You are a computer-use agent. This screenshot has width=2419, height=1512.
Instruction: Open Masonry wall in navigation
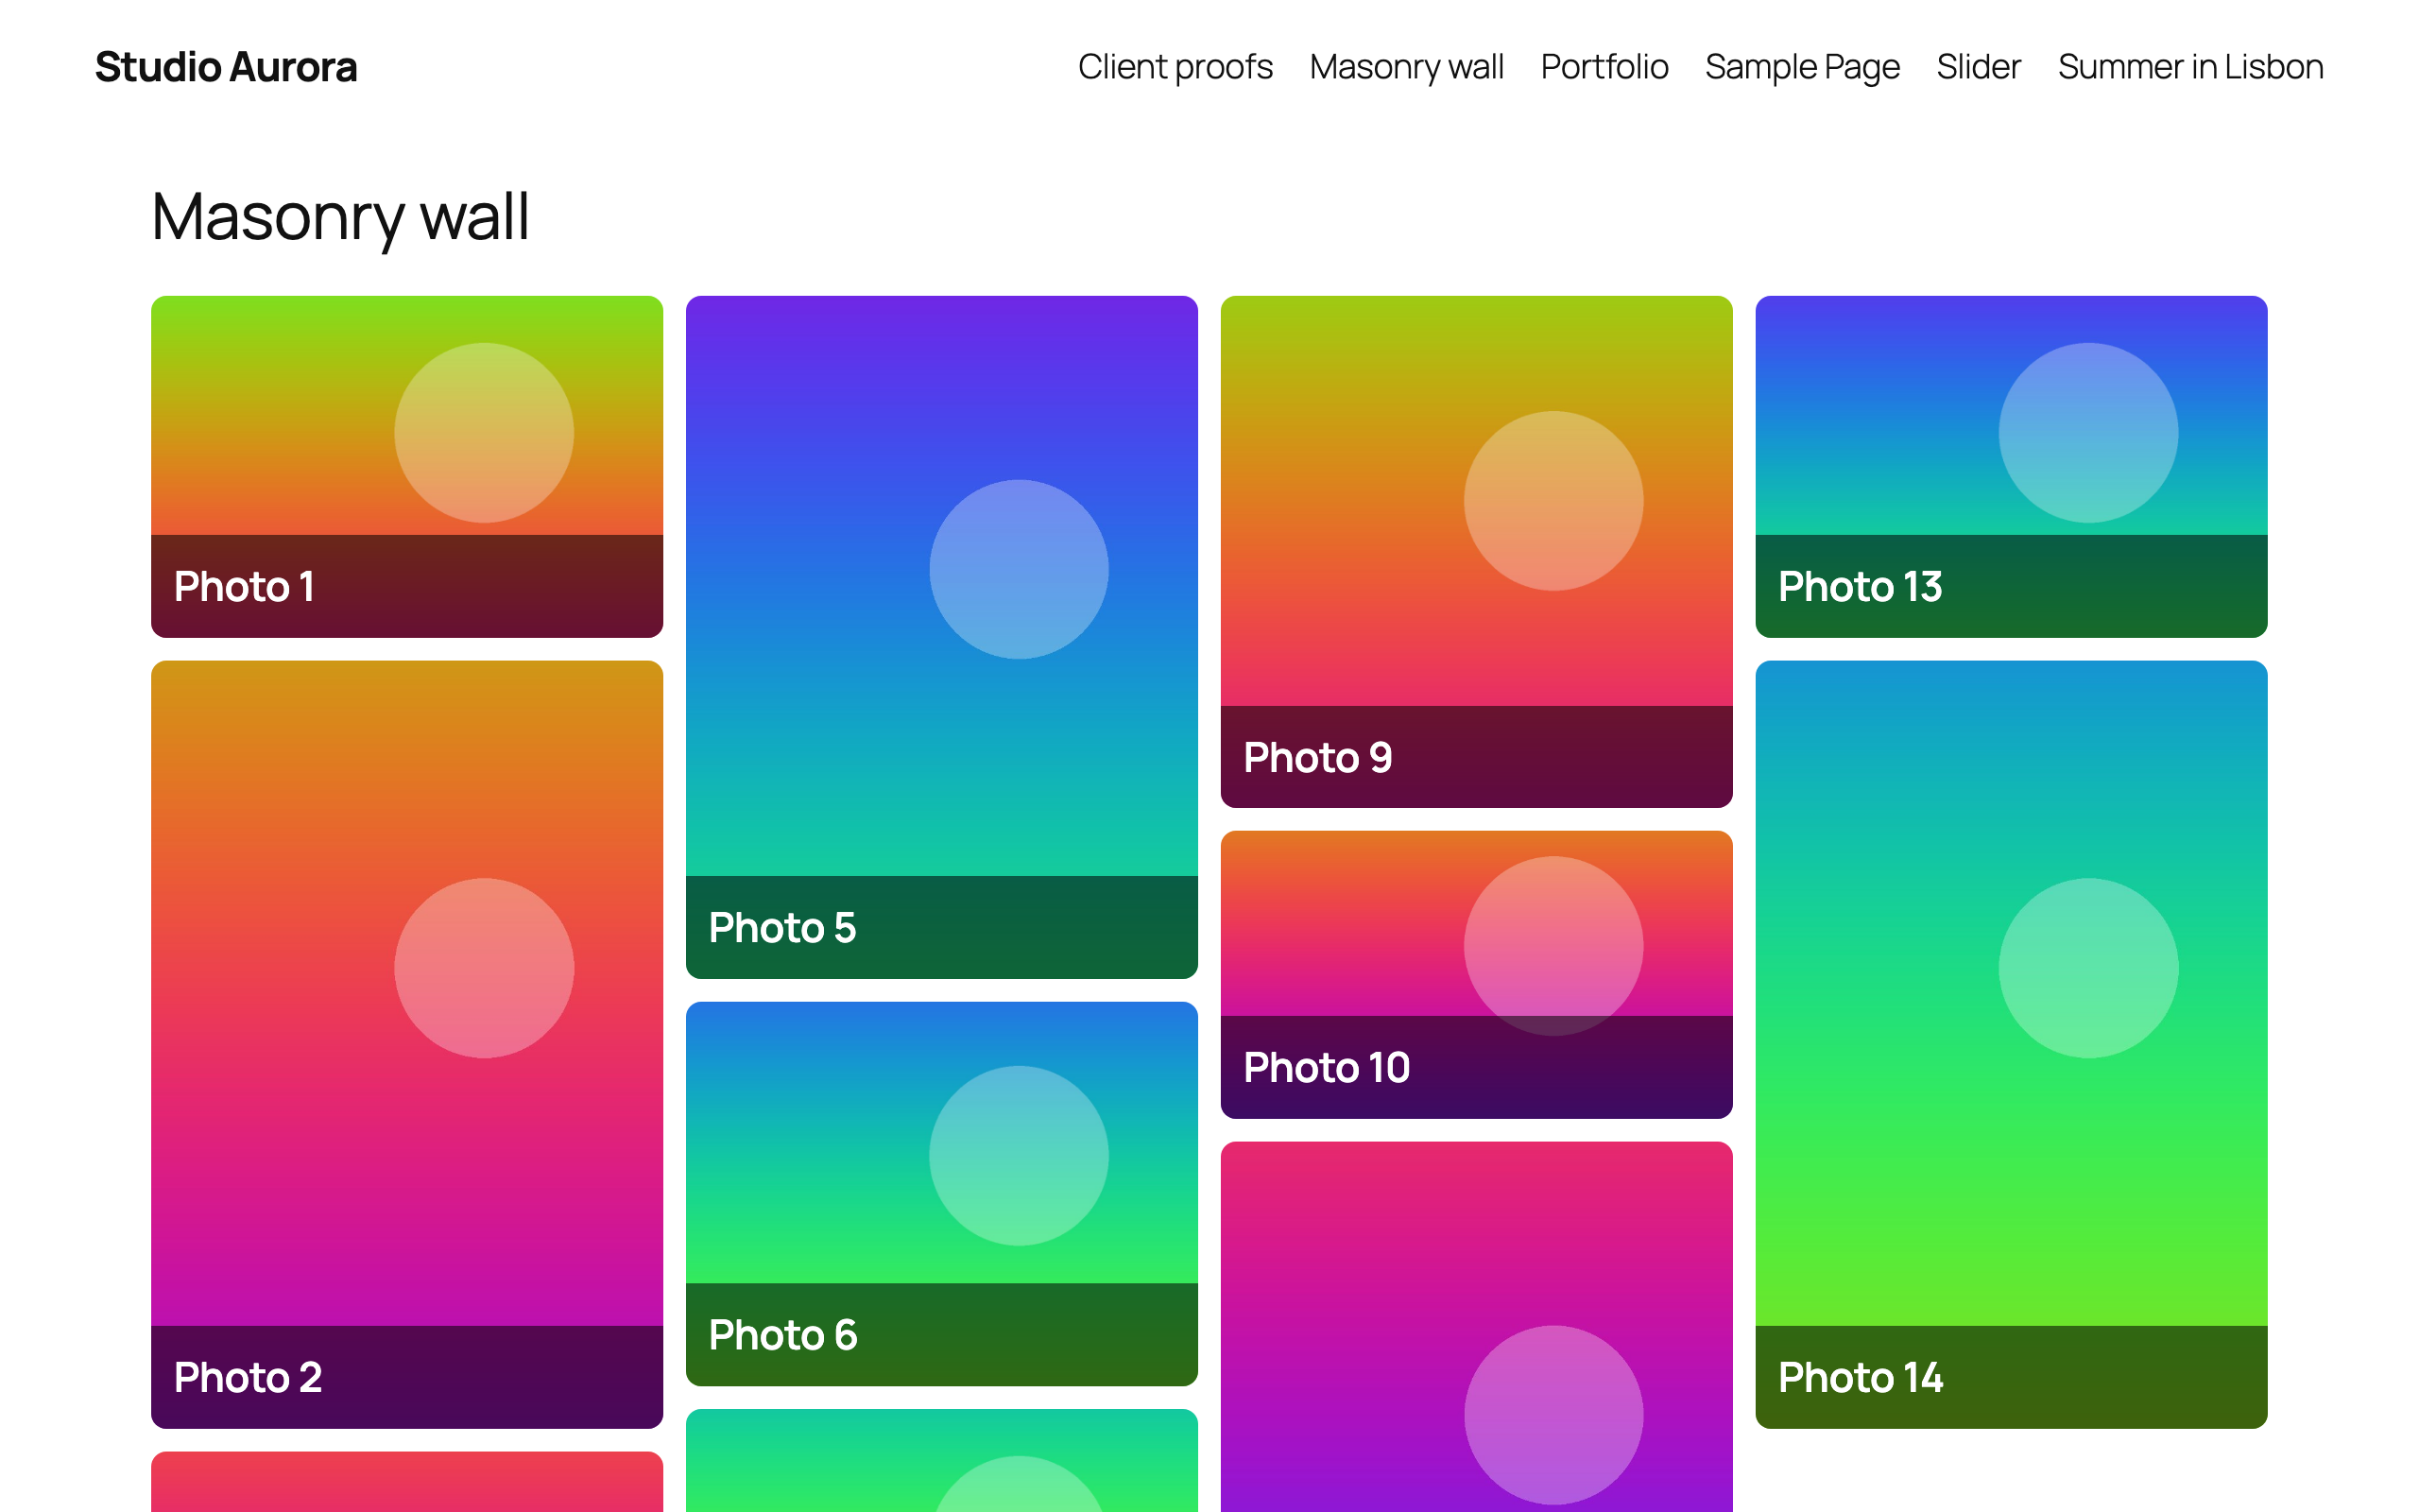click(x=1406, y=67)
